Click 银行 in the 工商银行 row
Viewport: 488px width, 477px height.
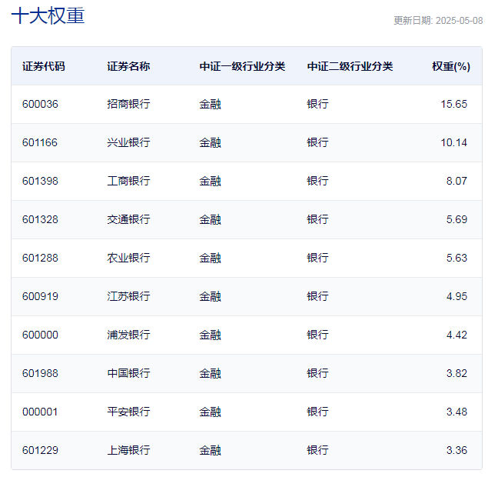coord(317,181)
